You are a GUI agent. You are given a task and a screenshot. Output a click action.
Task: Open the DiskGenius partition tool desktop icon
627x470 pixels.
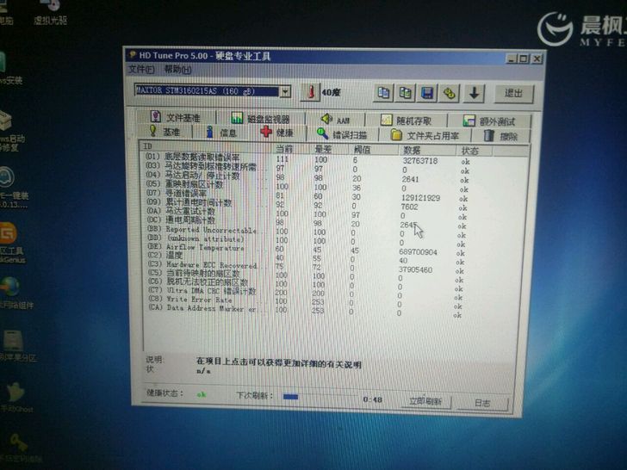point(10,243)
